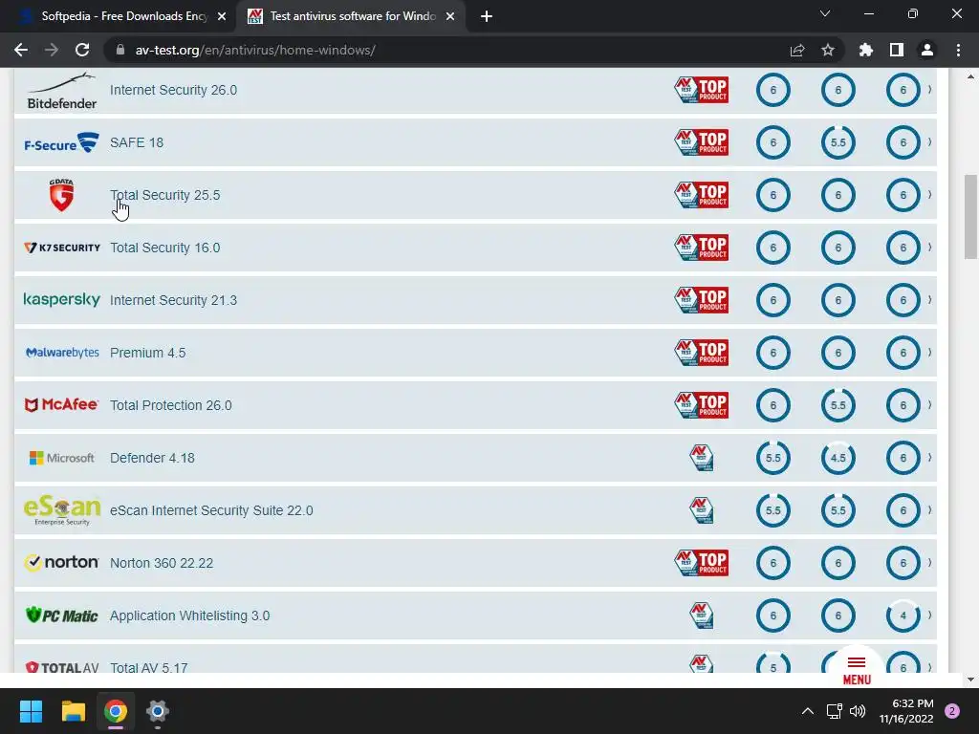The height and width of the screenshot is (734, 979).
Task: Click the K7 Security logo
Action: click(62, 248)
